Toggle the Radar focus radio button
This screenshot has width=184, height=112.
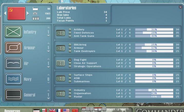[70, 97]
